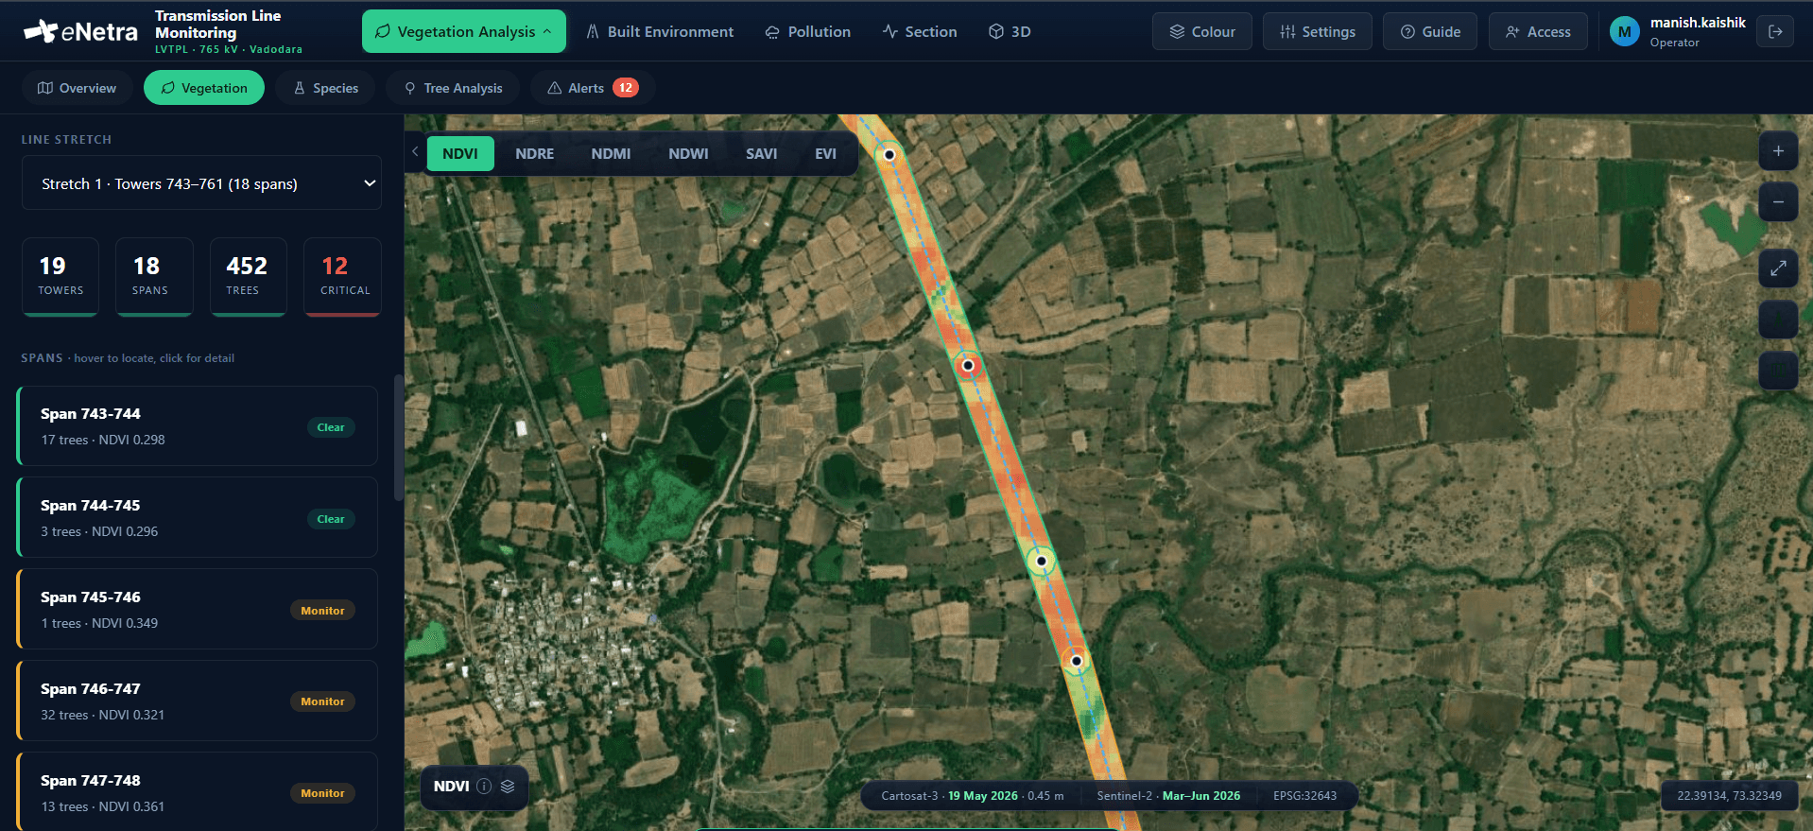
Task: Expand the Vegetation Analysis menu
Action: (x=464, y=31)
